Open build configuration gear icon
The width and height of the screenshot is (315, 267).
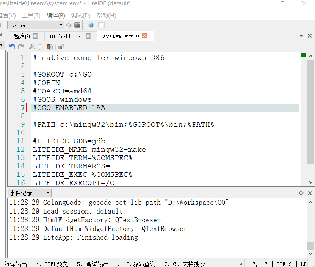(x=91, y=25)
